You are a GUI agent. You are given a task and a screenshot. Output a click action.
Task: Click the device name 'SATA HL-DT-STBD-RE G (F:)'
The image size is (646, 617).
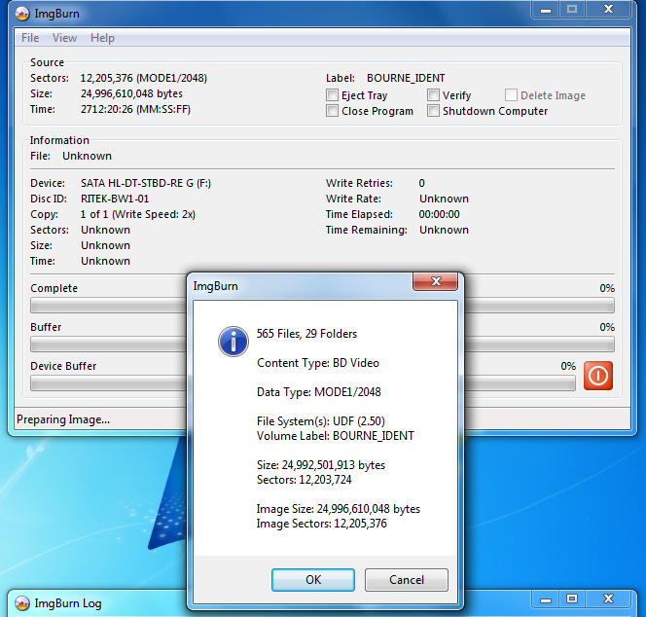(146, 183)
